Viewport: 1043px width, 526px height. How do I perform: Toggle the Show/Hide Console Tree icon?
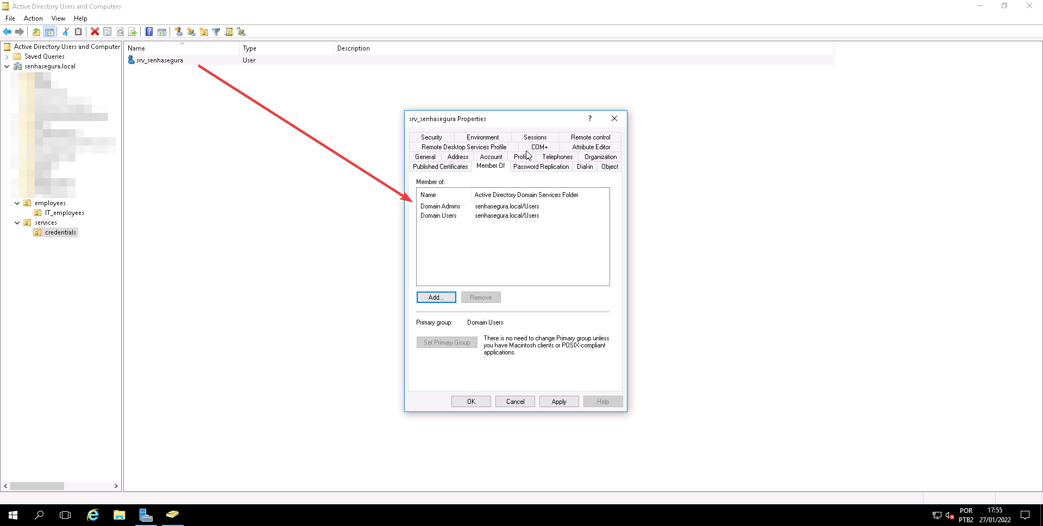pos(49,32)
